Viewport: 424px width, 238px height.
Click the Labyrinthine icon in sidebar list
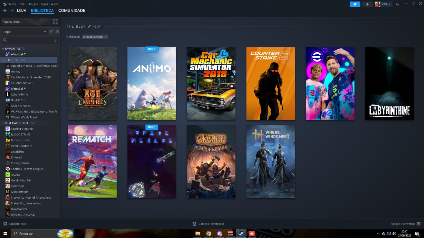pos(8,94)
